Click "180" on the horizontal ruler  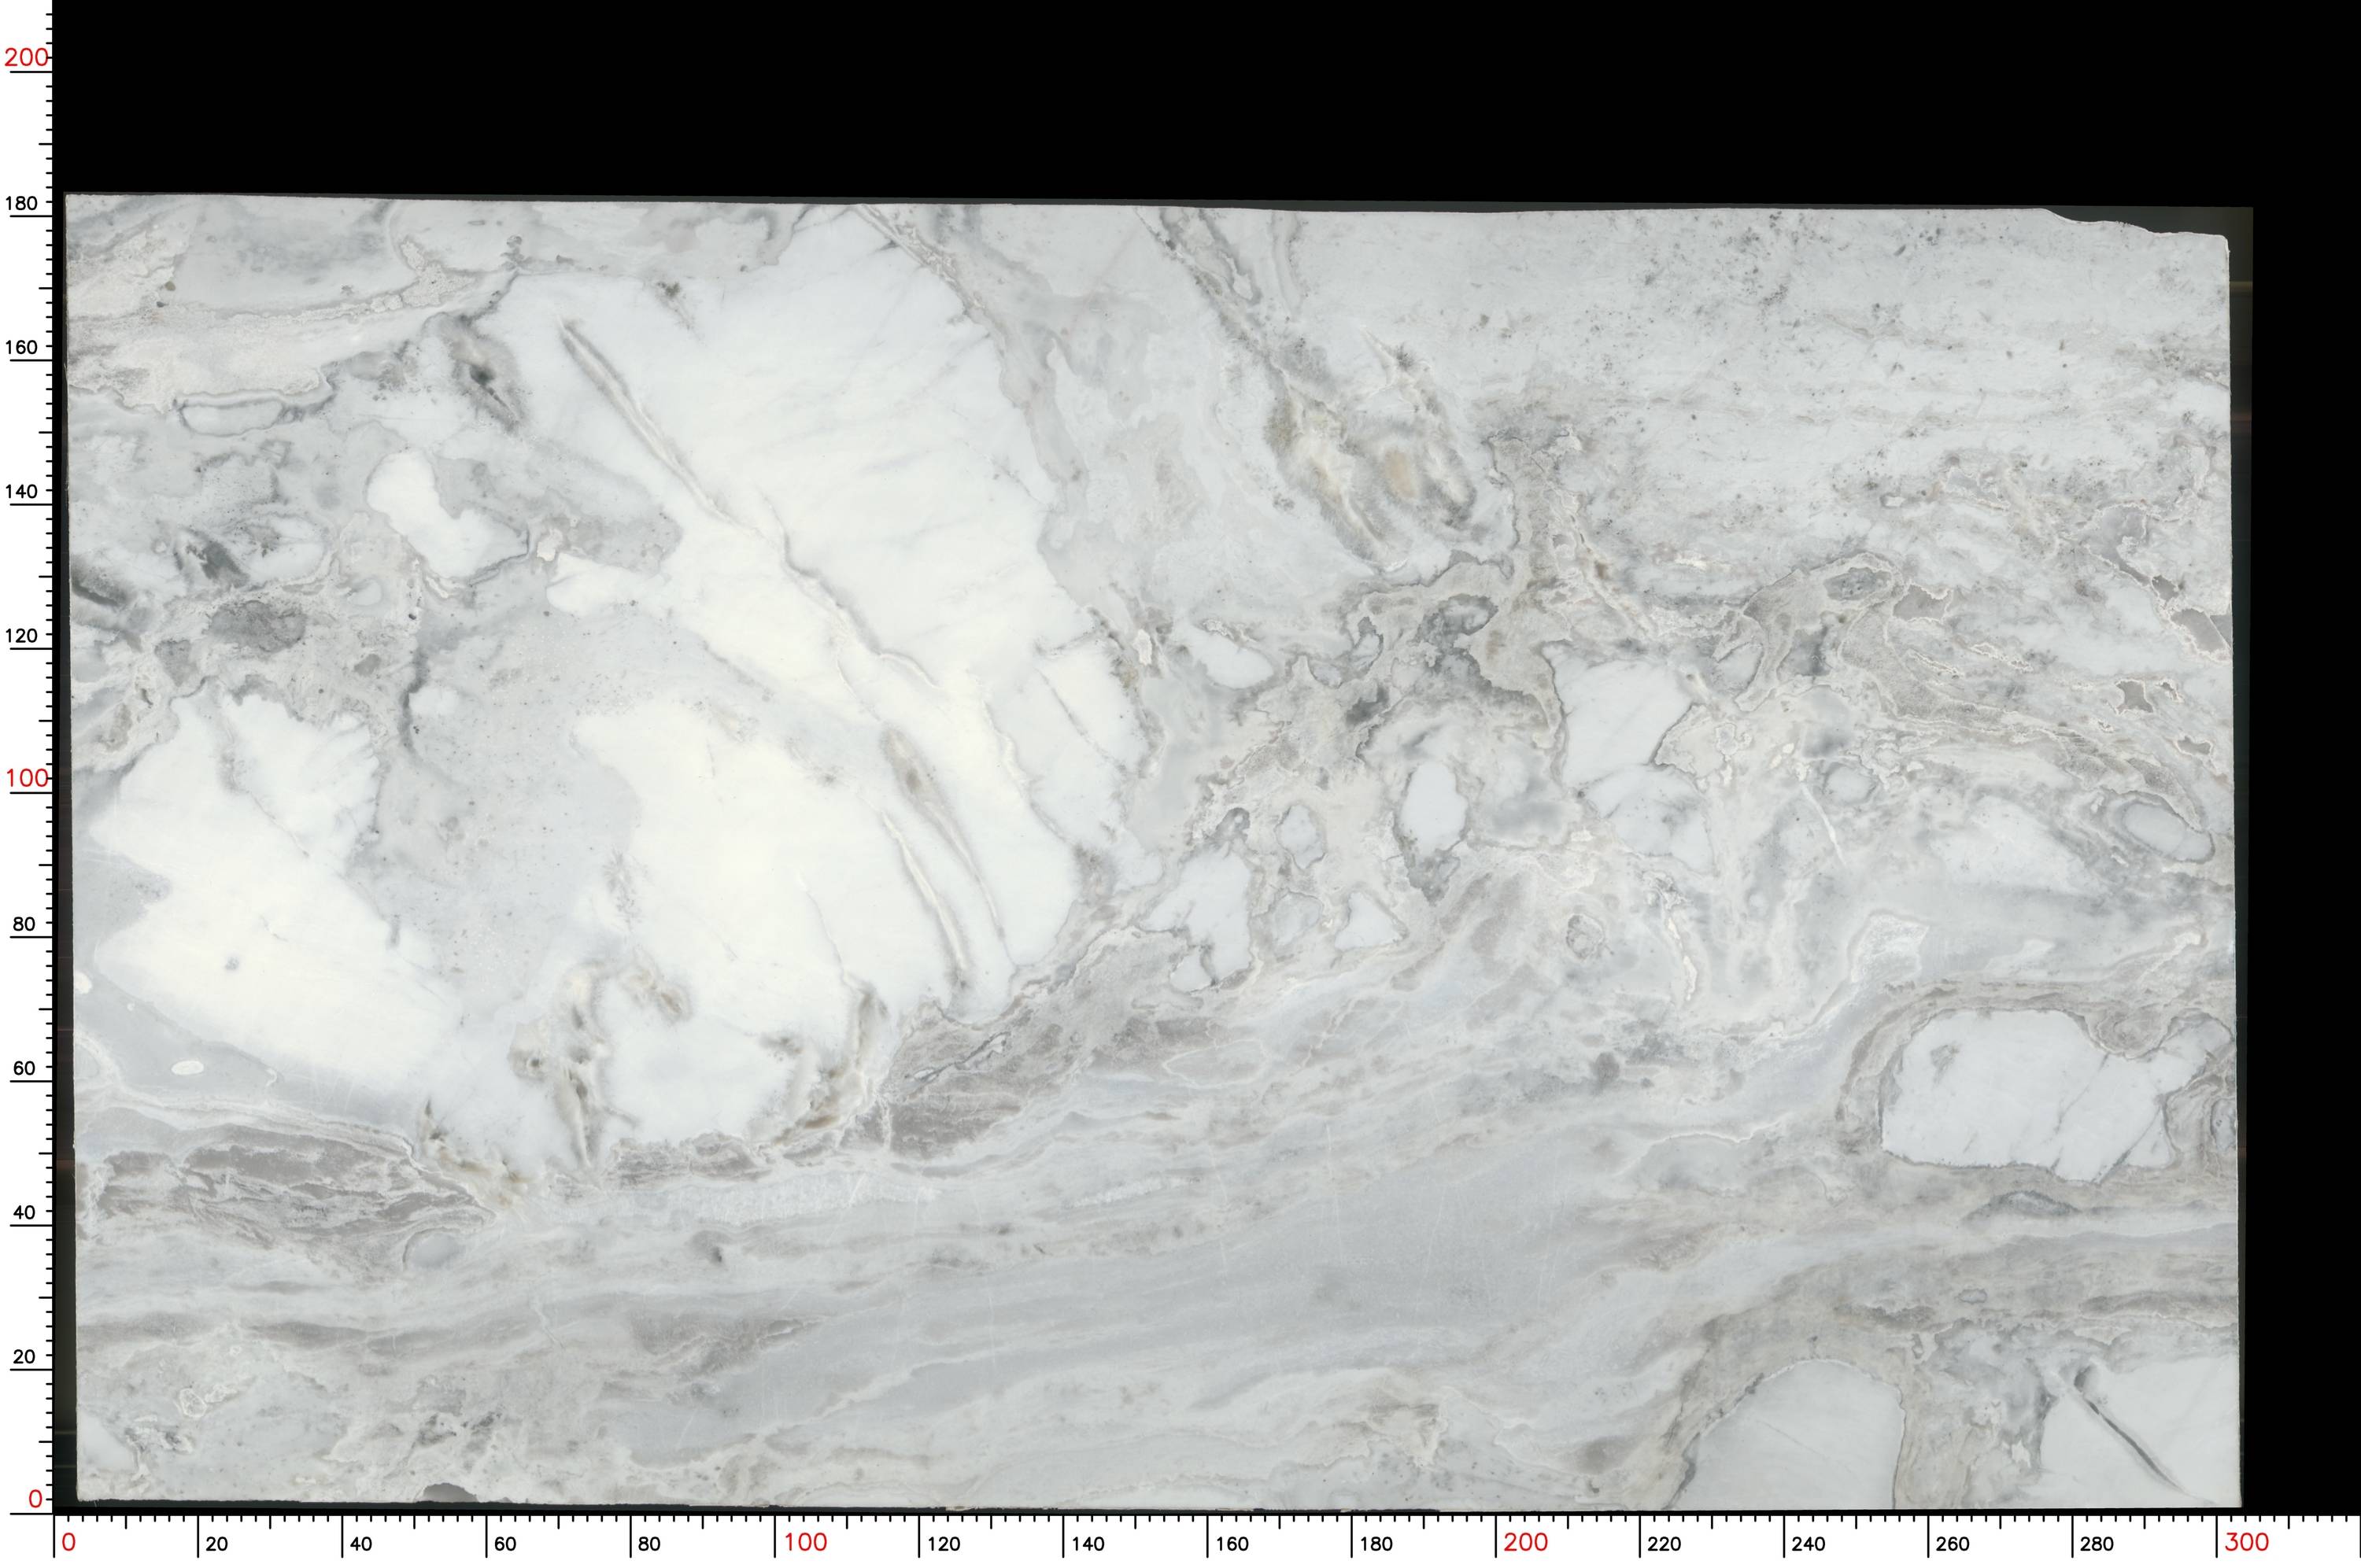1376,1544
